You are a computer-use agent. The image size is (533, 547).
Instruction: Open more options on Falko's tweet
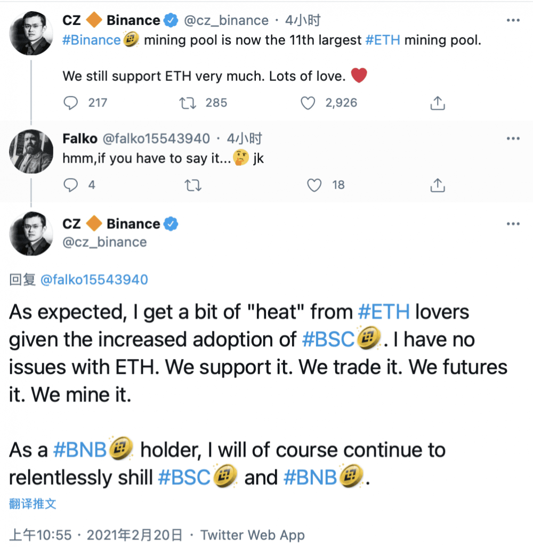pos(513,138)
